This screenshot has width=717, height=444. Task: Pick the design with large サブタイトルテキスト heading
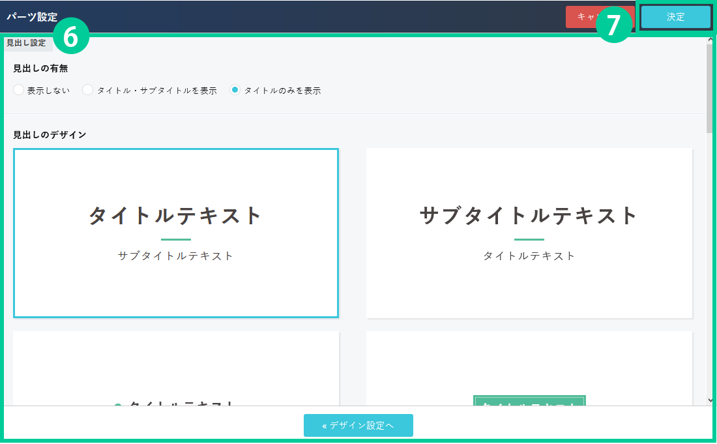click(x=529, y=233)
